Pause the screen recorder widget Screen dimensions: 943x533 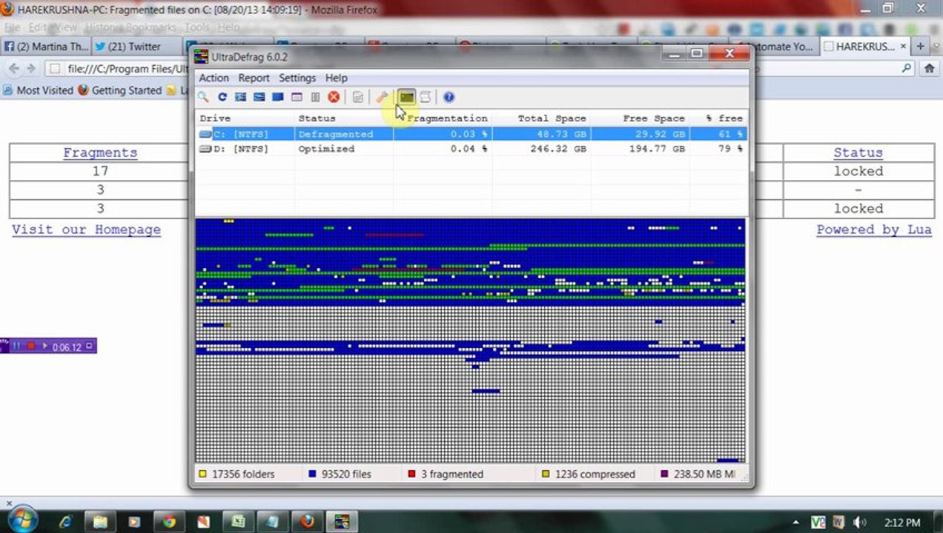[x=16, y=346]
